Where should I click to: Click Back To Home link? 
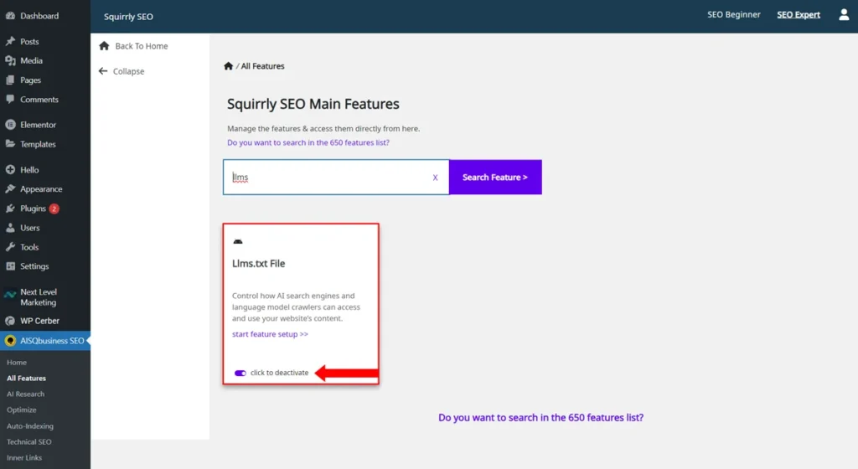point(141,46)
